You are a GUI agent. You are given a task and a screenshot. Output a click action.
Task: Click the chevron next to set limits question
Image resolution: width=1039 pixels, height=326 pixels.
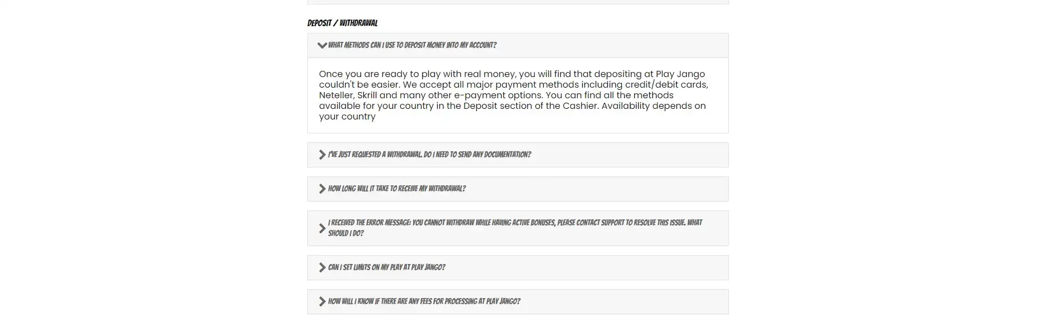(x=322, y=267)
